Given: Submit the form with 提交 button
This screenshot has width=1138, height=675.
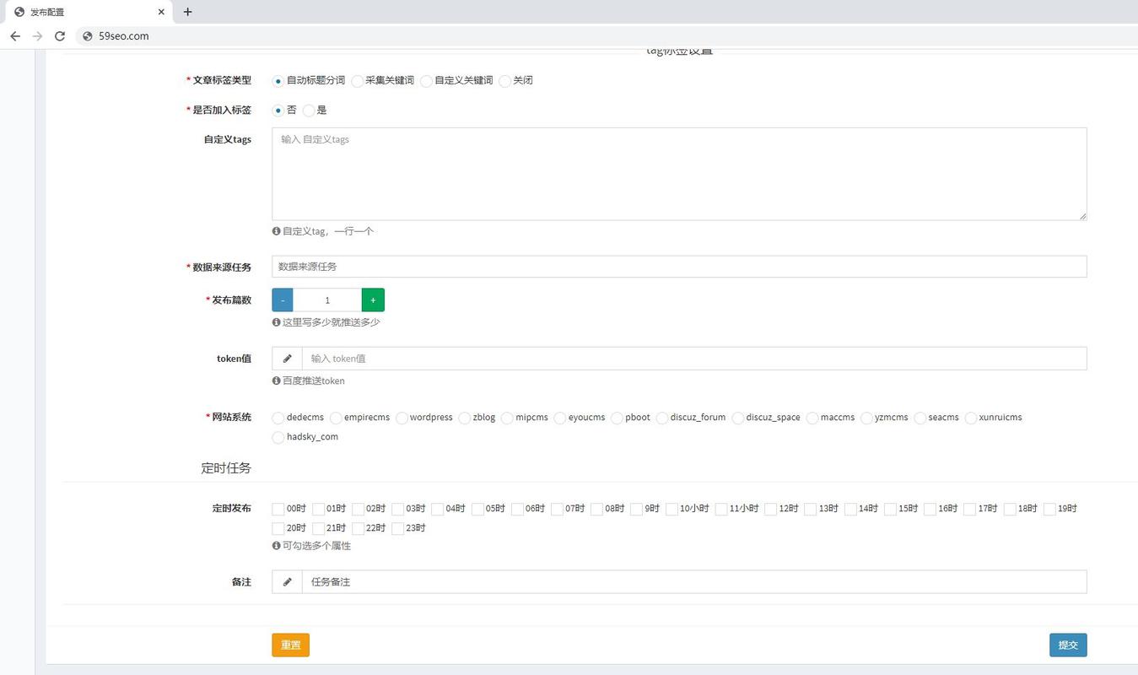Looking at the screenshot, I should tap(1068, 644).
